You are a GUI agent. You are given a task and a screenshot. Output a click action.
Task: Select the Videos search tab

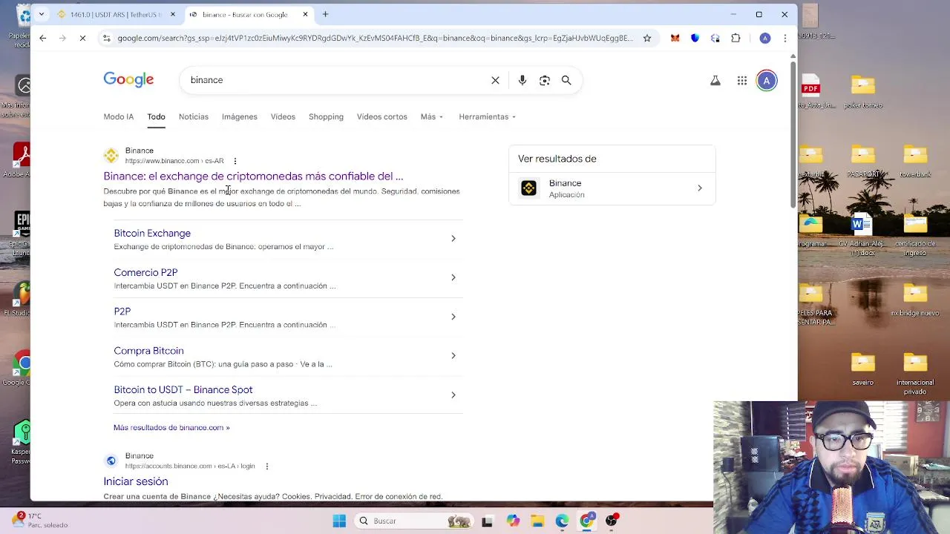[283, 116]
